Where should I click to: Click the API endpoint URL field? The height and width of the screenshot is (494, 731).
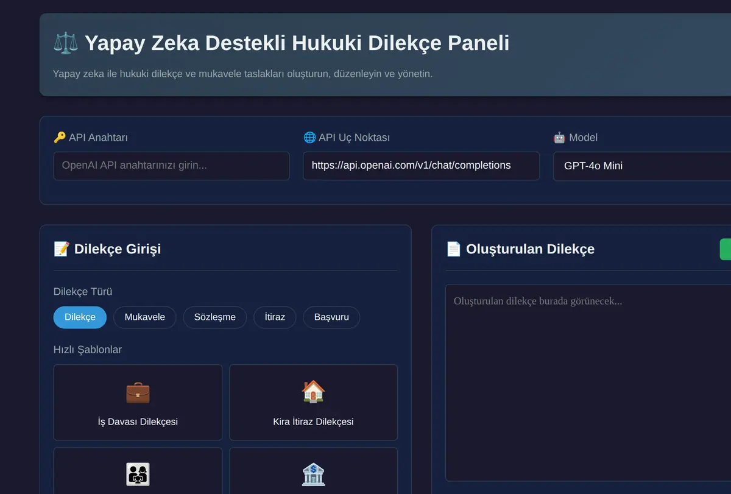pyautogui.click(x=421, y=166)
